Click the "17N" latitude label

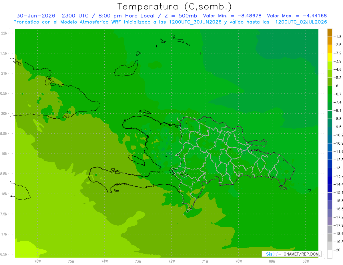(4, 234)
